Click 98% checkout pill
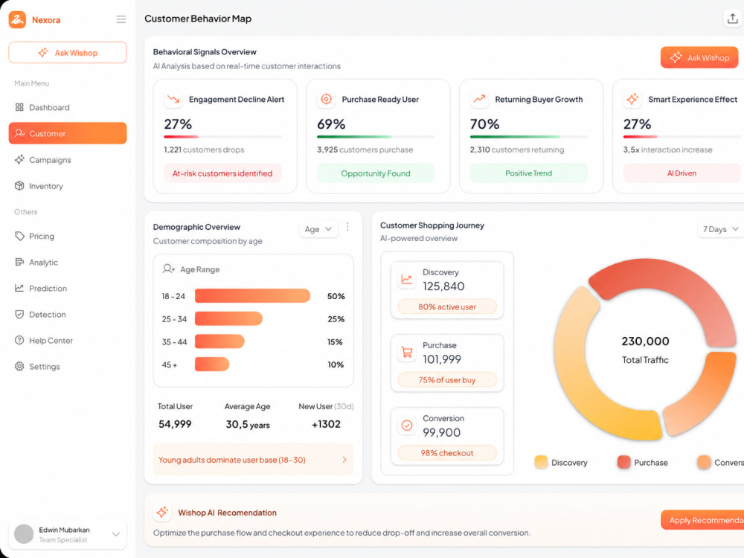744x558 pixels. (447, 453)
